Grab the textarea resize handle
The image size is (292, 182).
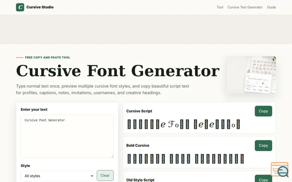pyautogui.click(x=112, y=157)
